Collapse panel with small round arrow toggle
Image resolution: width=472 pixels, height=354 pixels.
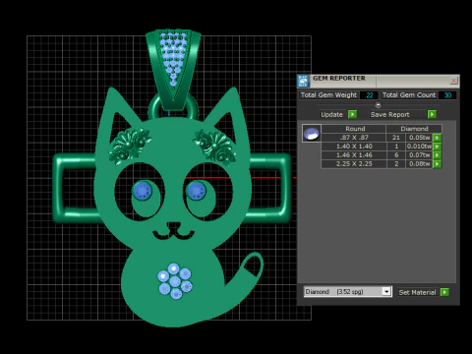click(378, 104)
